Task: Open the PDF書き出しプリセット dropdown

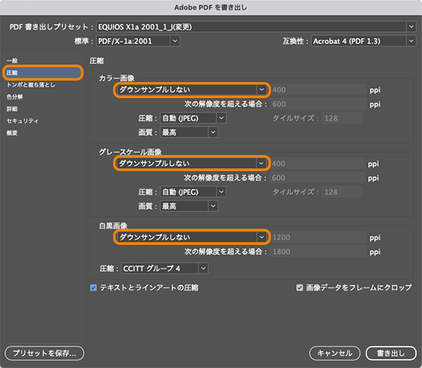Action: coord(256,27)
